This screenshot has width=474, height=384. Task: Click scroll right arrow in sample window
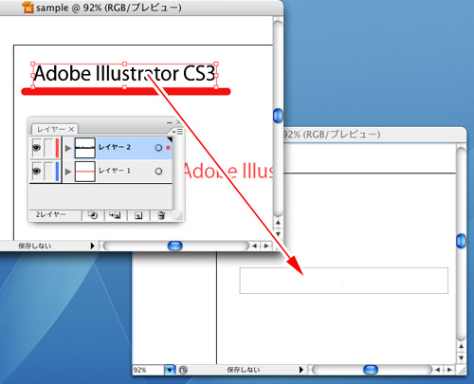(266, 246)
